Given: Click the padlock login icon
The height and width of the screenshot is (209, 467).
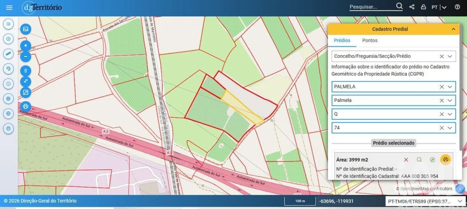Looking at the screenshot, I should [x=423, y=7].
